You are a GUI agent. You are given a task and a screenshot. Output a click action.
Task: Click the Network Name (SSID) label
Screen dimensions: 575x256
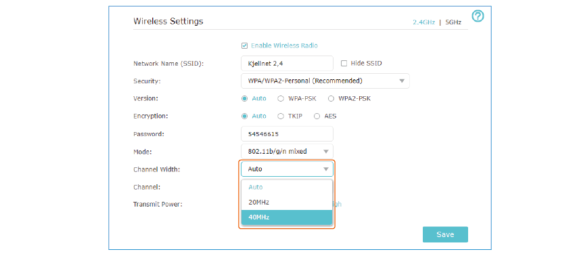(168, 64)
